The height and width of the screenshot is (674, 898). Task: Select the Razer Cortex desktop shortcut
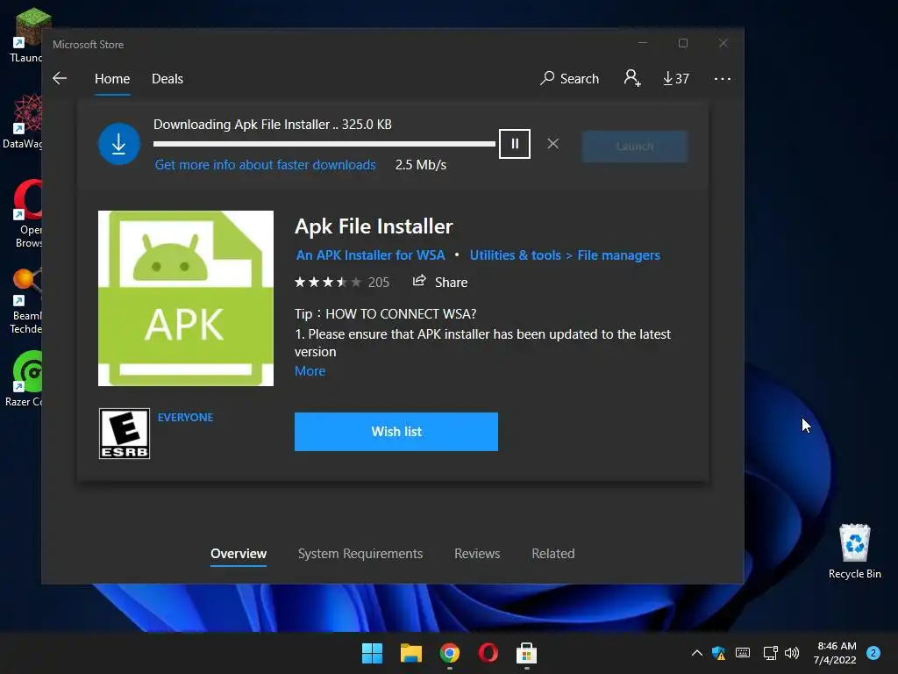[x=24, y=379]
